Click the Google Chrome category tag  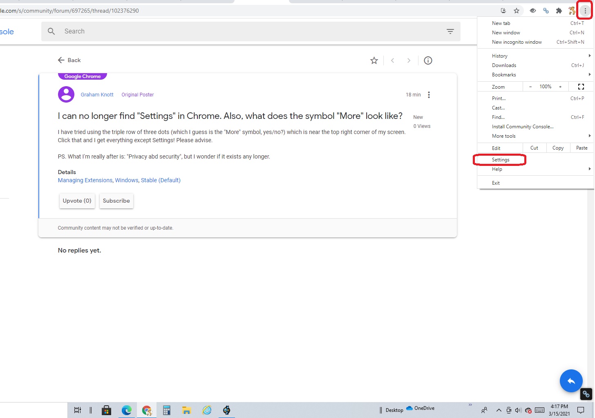click(83, 76)
